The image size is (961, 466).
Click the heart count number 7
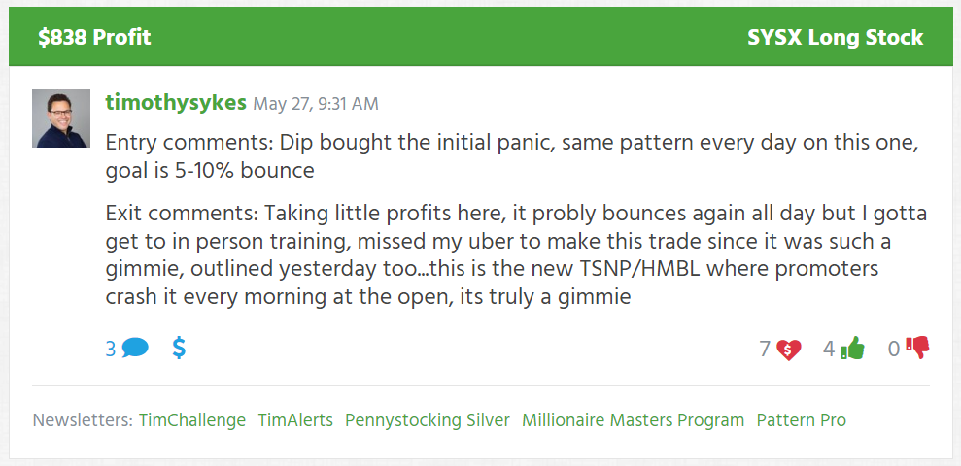(x=765, y=349)
